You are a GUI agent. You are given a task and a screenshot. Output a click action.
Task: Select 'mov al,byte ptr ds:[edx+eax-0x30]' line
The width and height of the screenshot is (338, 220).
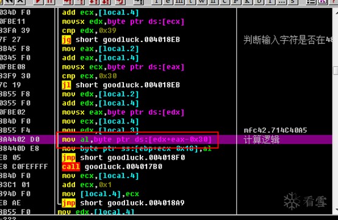tap(137, 140)
